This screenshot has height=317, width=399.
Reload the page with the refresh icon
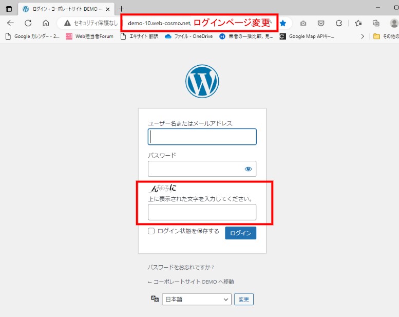28,23
